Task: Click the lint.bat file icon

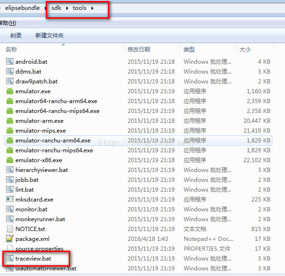Action: click(x=10, y=190)
